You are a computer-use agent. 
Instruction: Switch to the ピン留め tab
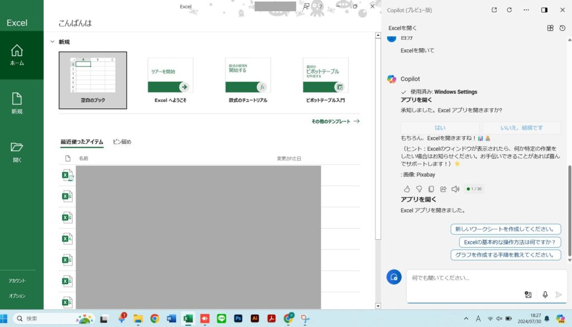[x=122, y=142]
